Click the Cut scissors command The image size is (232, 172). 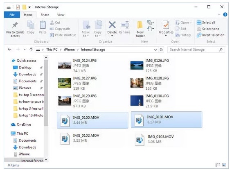[x=55, y=23]
